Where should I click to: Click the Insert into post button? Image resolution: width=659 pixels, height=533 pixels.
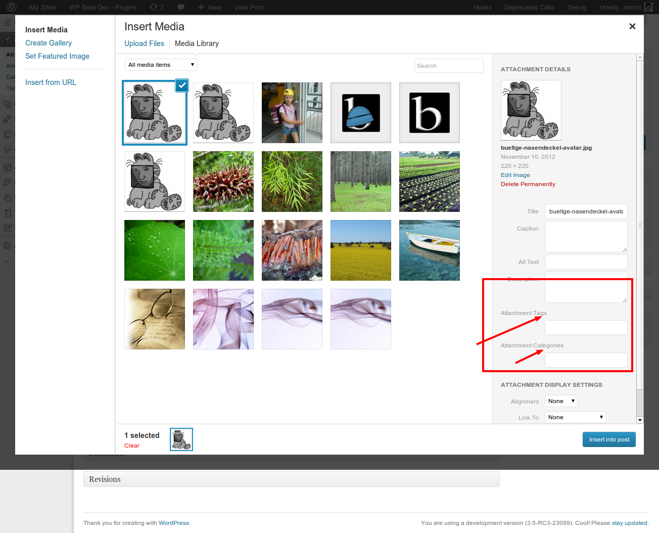[x=609, y=439]
